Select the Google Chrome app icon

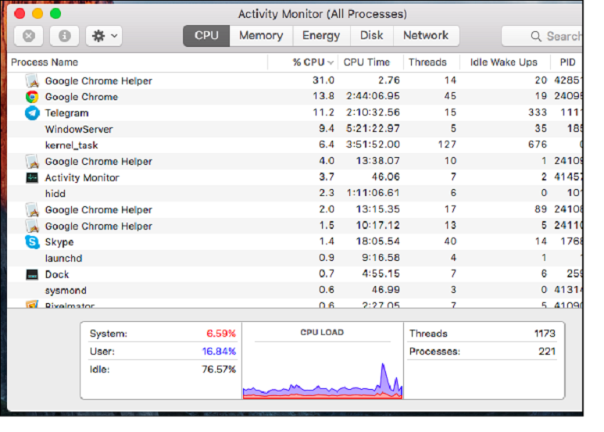tap(32, 97)
